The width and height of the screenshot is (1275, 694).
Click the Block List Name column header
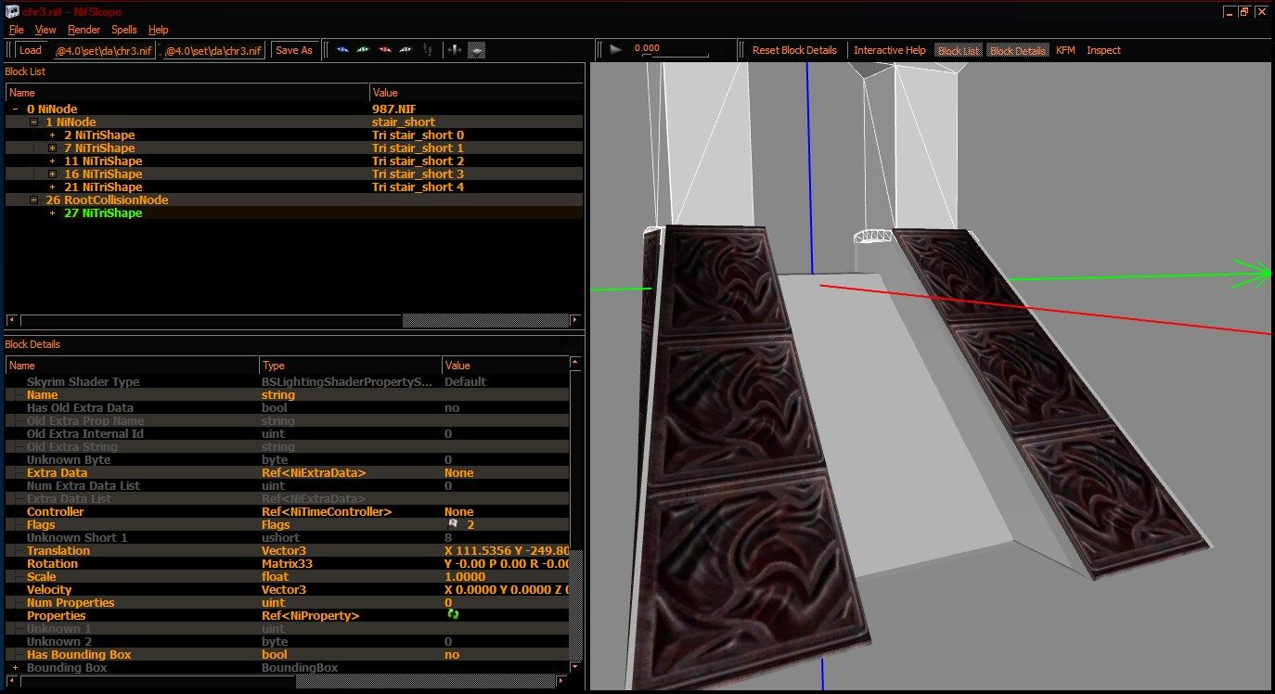(187, 93)
